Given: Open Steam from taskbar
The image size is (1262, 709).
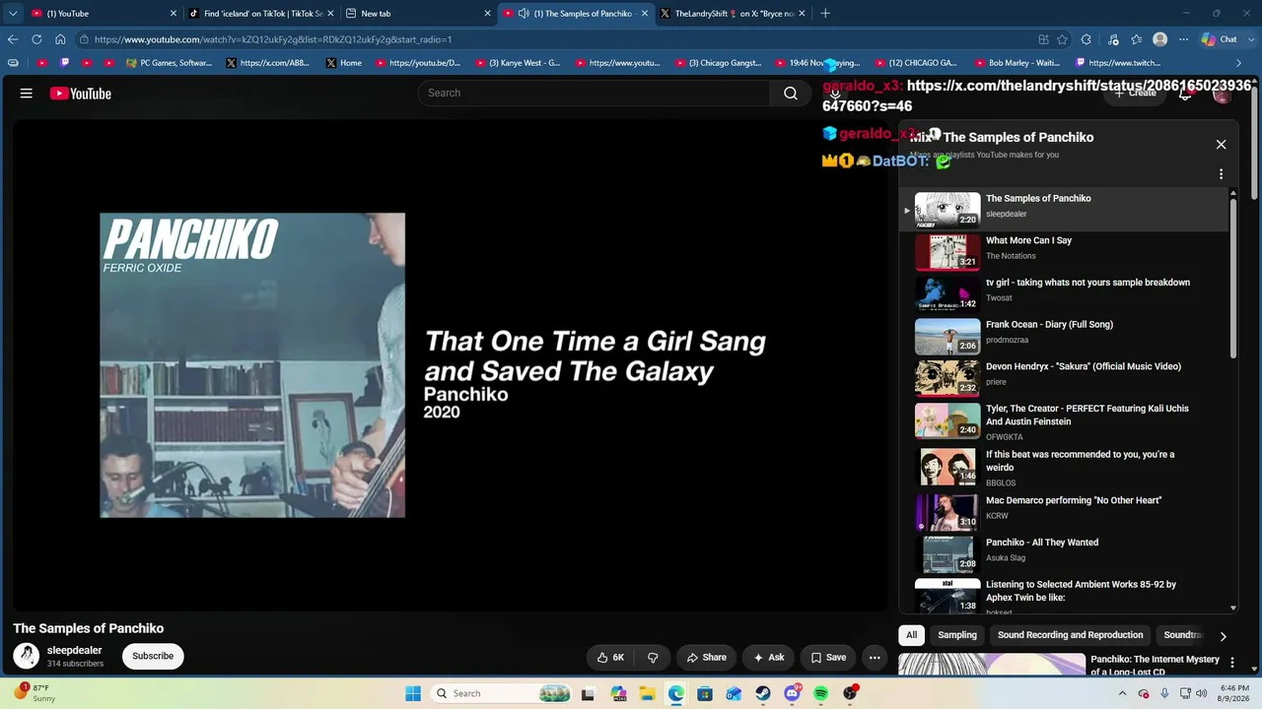Looking at the screenshot, I should click(x=763, y=693).
